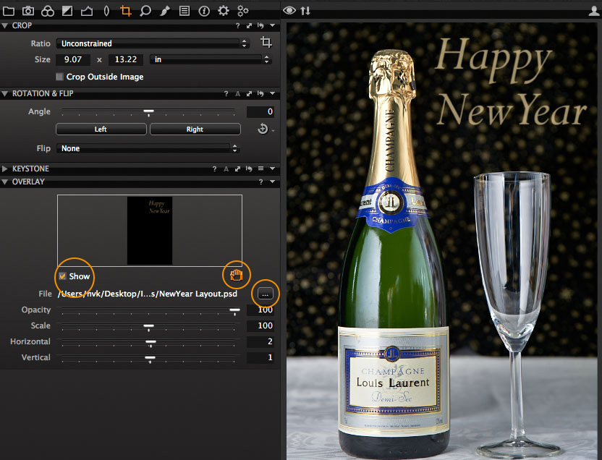Toggle the eye icon above the viewer

point(289,10)
